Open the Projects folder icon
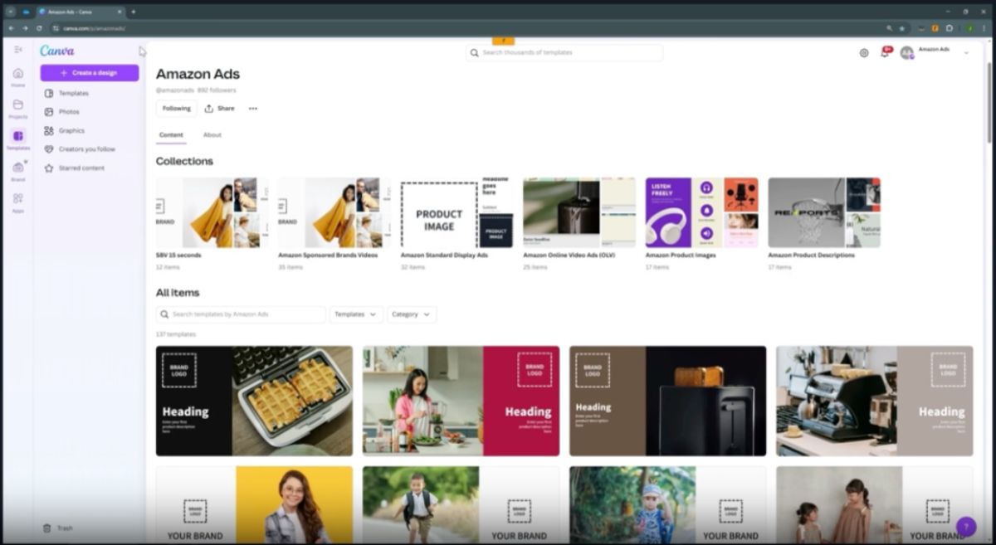Viewport: 996px width, 545px height. 17,105
